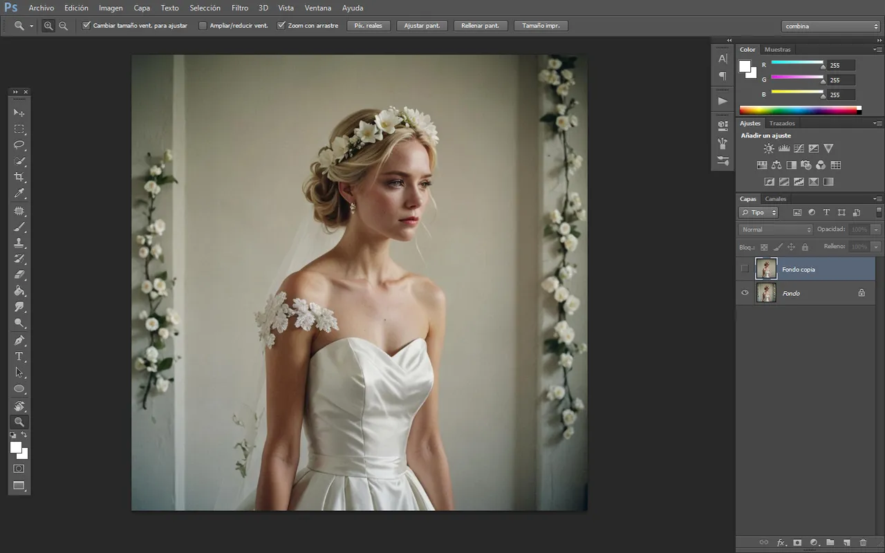Toggle 'Zoom con arrastre' checkbox
The image size is (885, 553).
pos(281,26)
